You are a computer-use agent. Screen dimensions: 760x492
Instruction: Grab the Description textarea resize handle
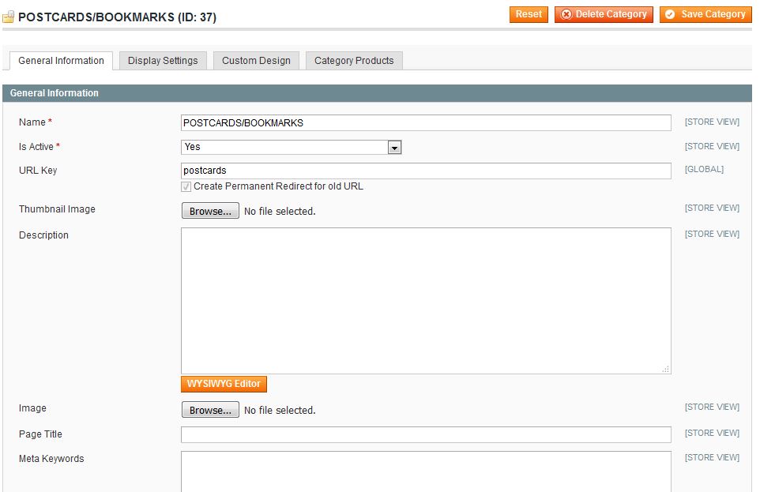pyautogui.click(x=666, y=369)
